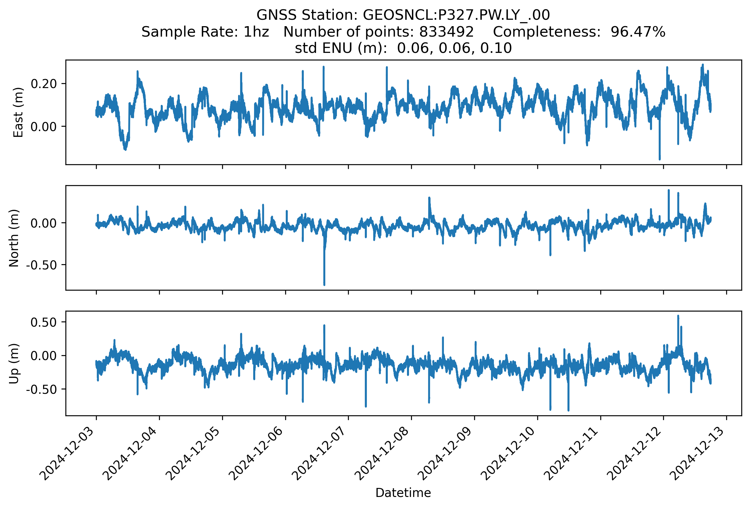Click the tallest positive spike in Up plot
750x508 pixels.
[678, 318]
